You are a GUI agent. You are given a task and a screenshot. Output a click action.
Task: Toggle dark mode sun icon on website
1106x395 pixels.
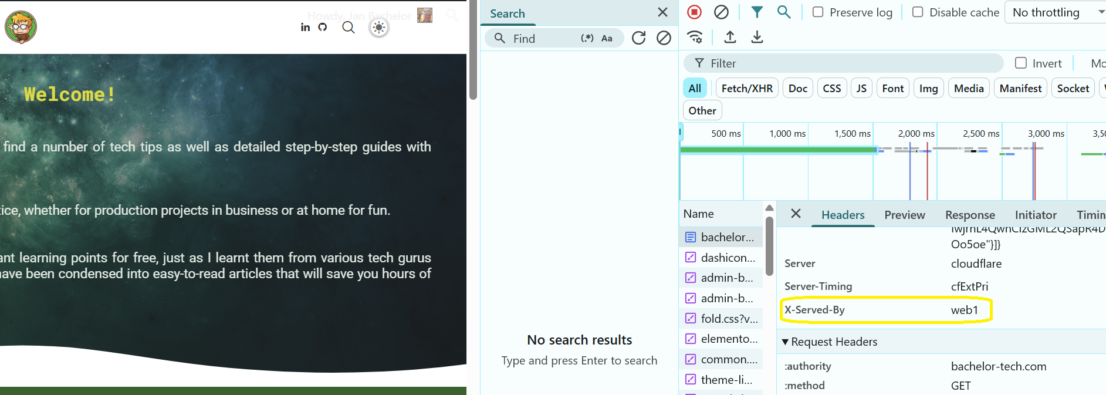379,28
